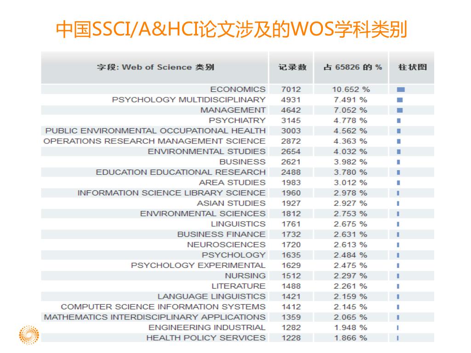The width and height of the screenshot is (471, 353).
Task: Select AREA STUDIES category label
Action: 232,182
